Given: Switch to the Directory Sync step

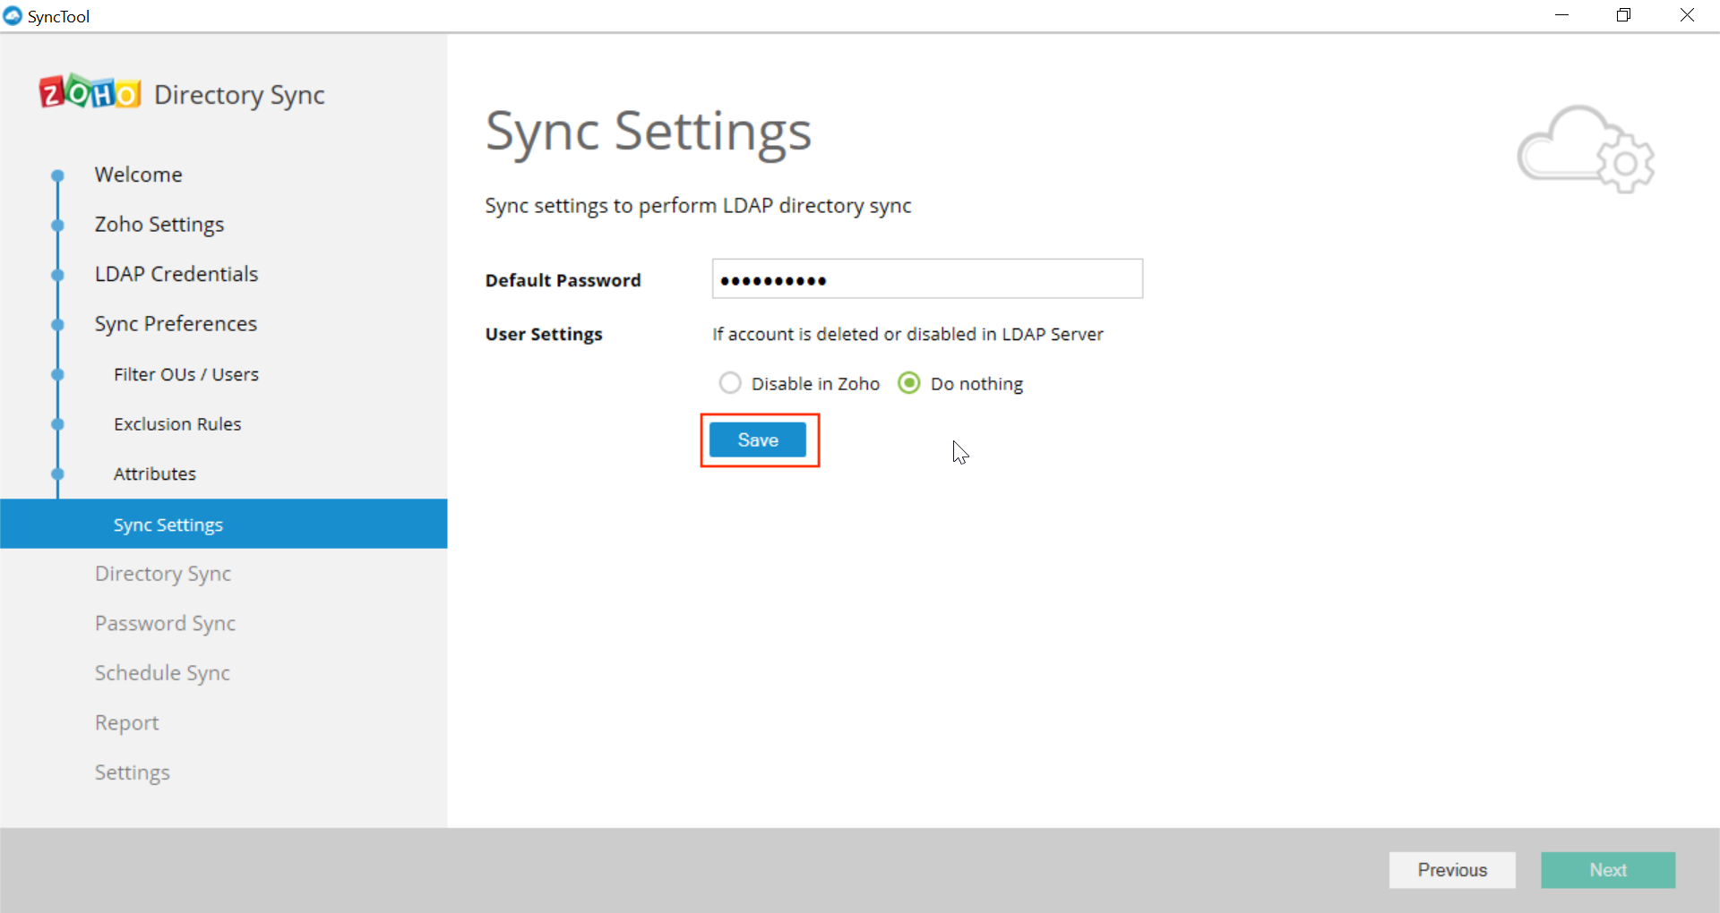Looking at the screenshot, I should [x=162, y=574].
